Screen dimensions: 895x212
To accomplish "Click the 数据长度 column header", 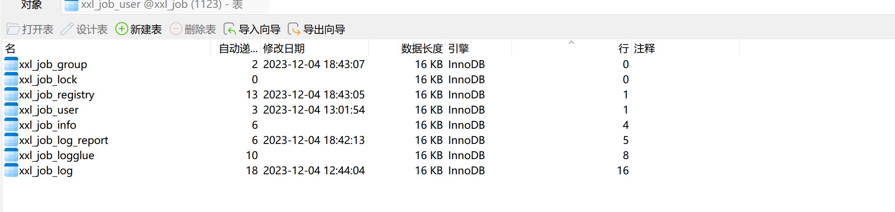I will pos(421,49).
